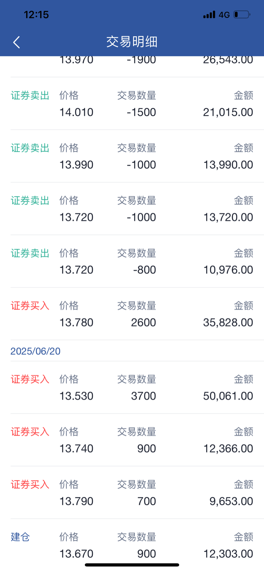Select the sell record with quantity -800
Screen dimensions: 264x572
pyautogui.click(x=132, y=261)
